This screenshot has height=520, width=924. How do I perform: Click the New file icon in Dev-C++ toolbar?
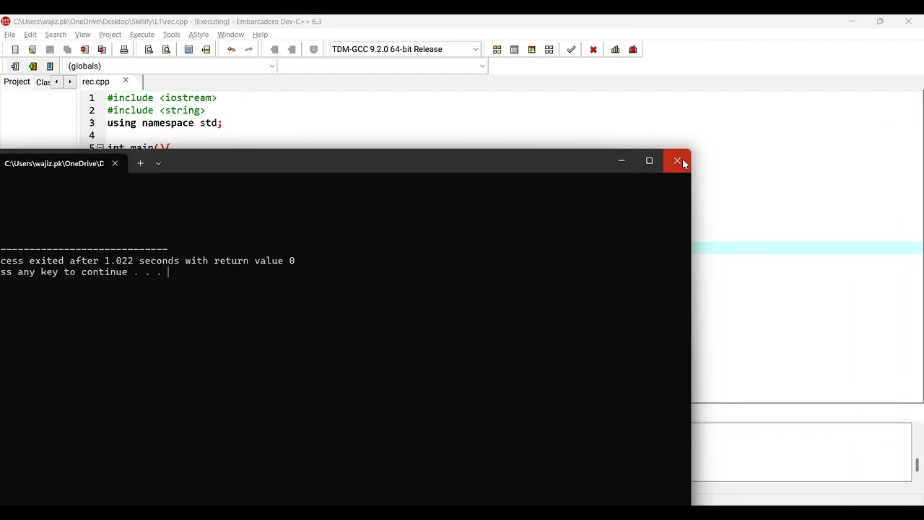(15, 49)
